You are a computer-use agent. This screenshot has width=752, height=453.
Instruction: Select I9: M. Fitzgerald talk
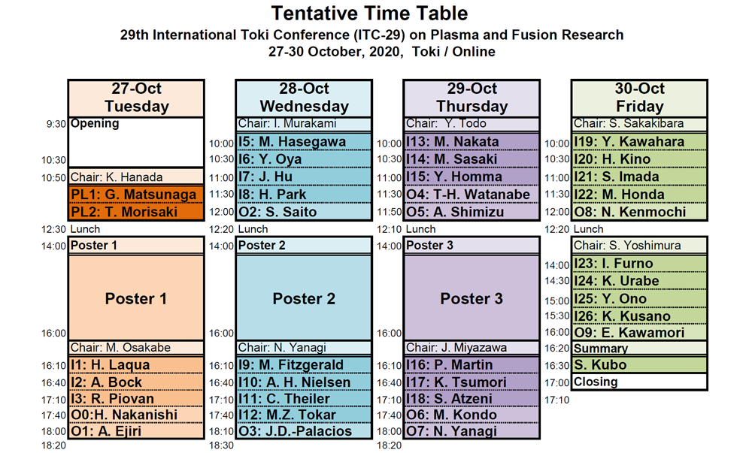click(304, 365)
